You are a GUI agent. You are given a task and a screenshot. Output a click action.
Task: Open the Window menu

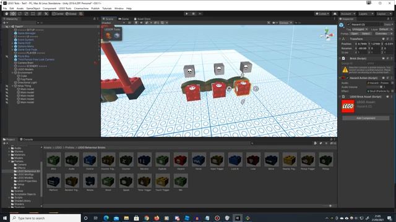pyautogui.click(x=119, y=8)
